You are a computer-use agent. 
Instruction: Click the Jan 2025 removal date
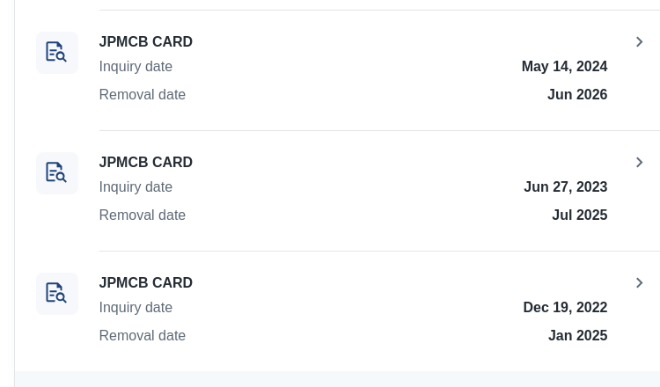pos(578,336)
